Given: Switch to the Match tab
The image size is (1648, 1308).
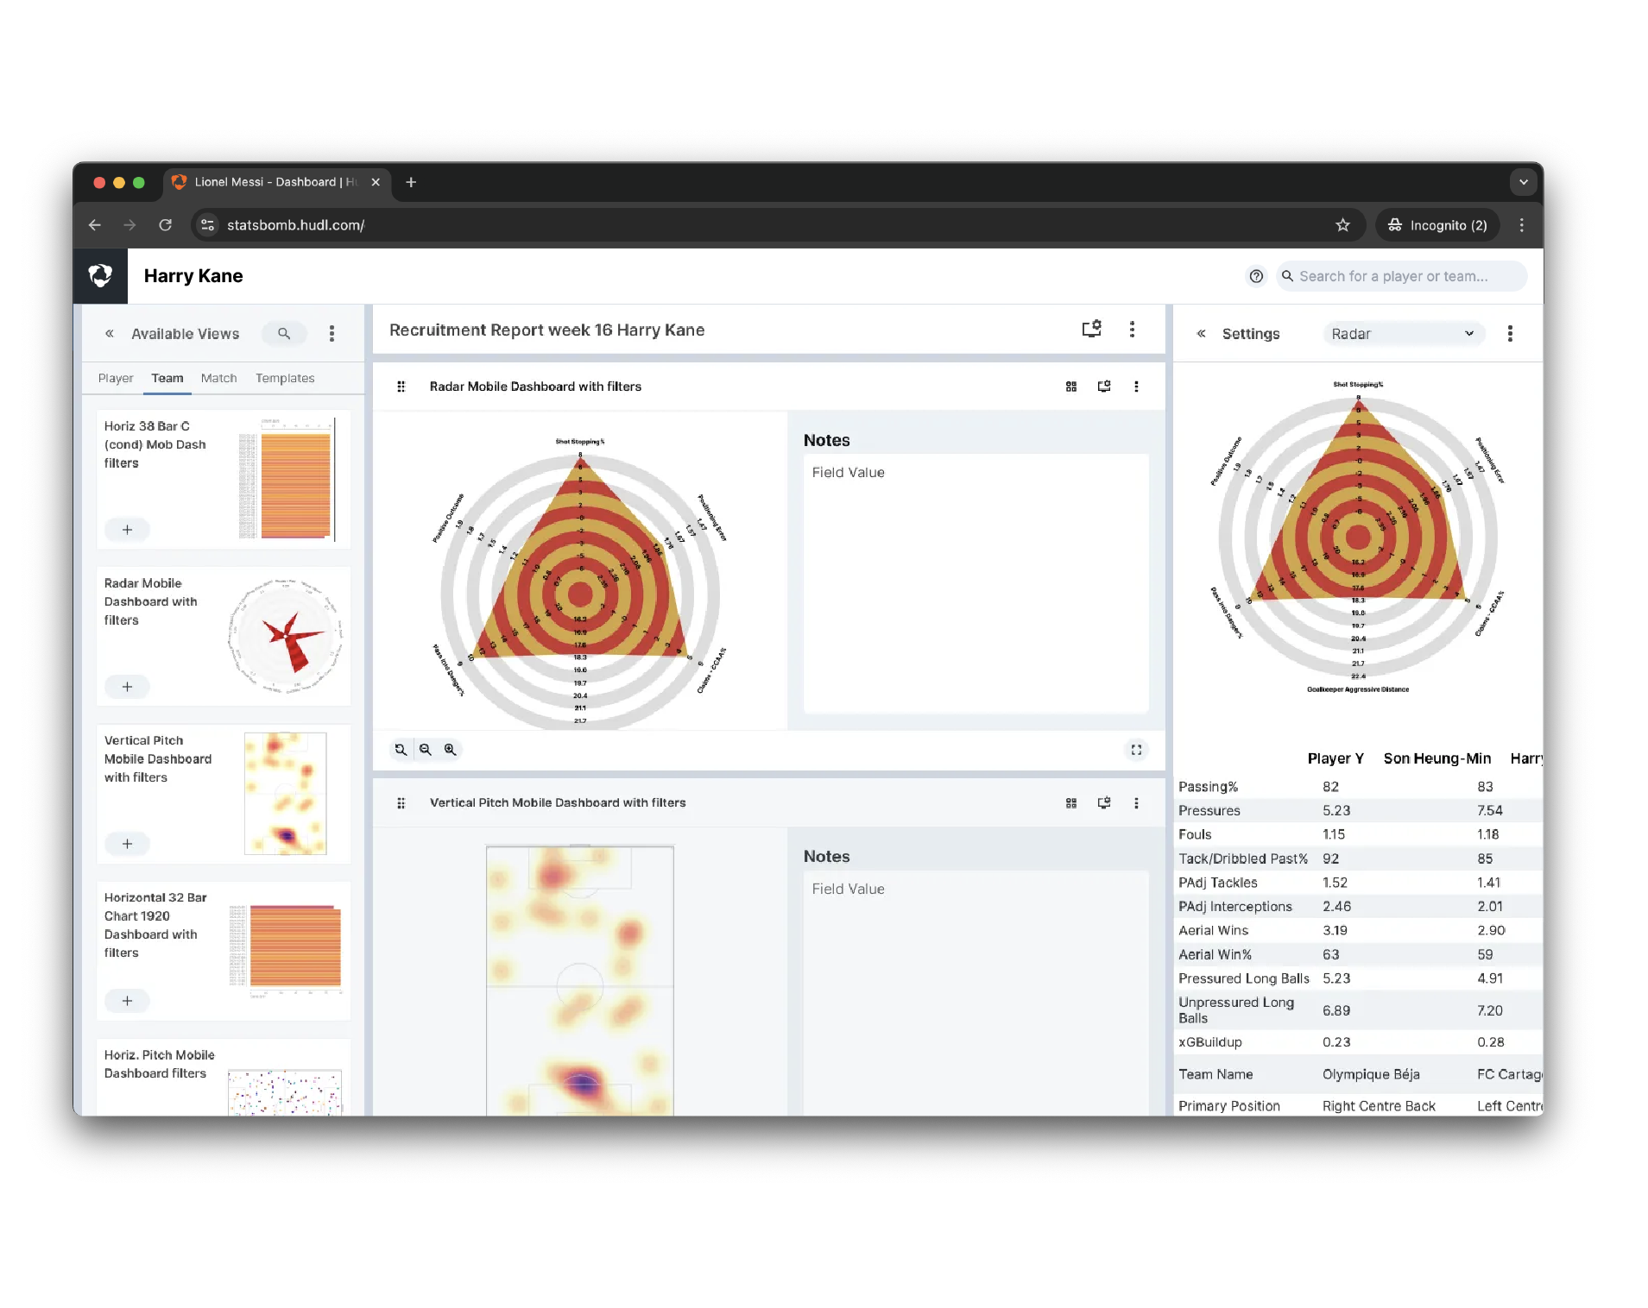Looking at the screenshot, I should [218, 378].
